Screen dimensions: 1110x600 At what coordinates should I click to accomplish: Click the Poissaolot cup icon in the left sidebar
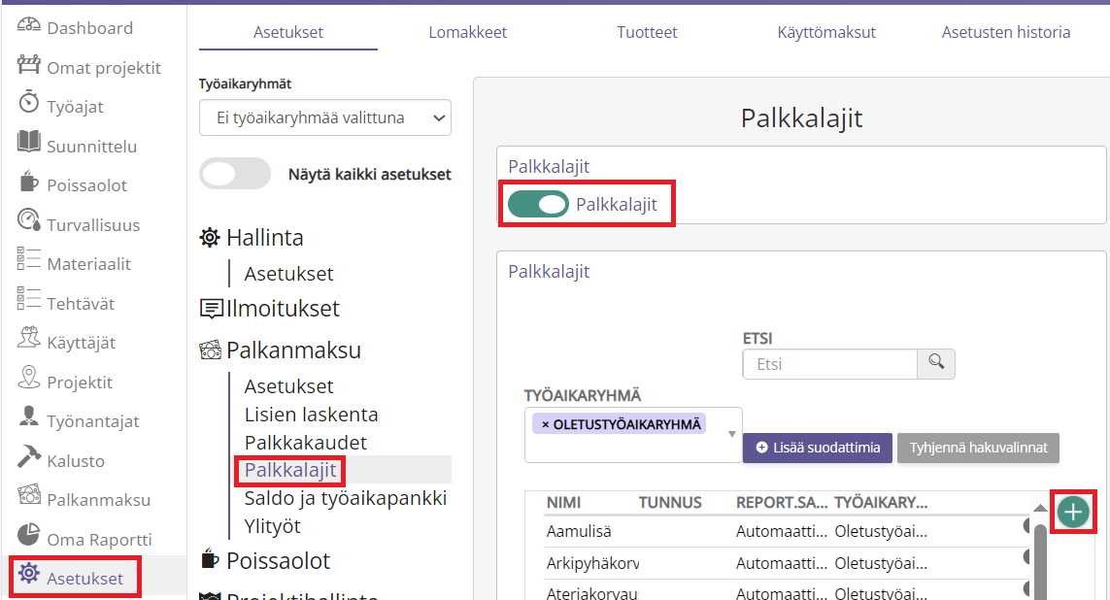28,182
